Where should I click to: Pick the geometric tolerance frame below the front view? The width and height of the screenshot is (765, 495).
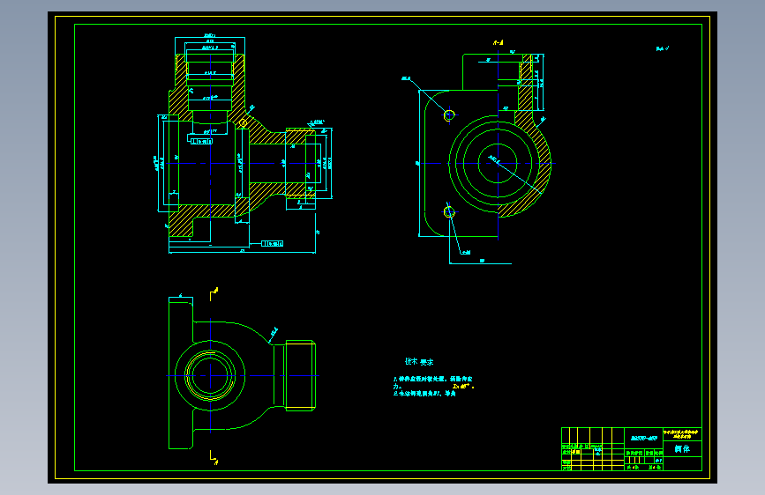pos(273,243)
